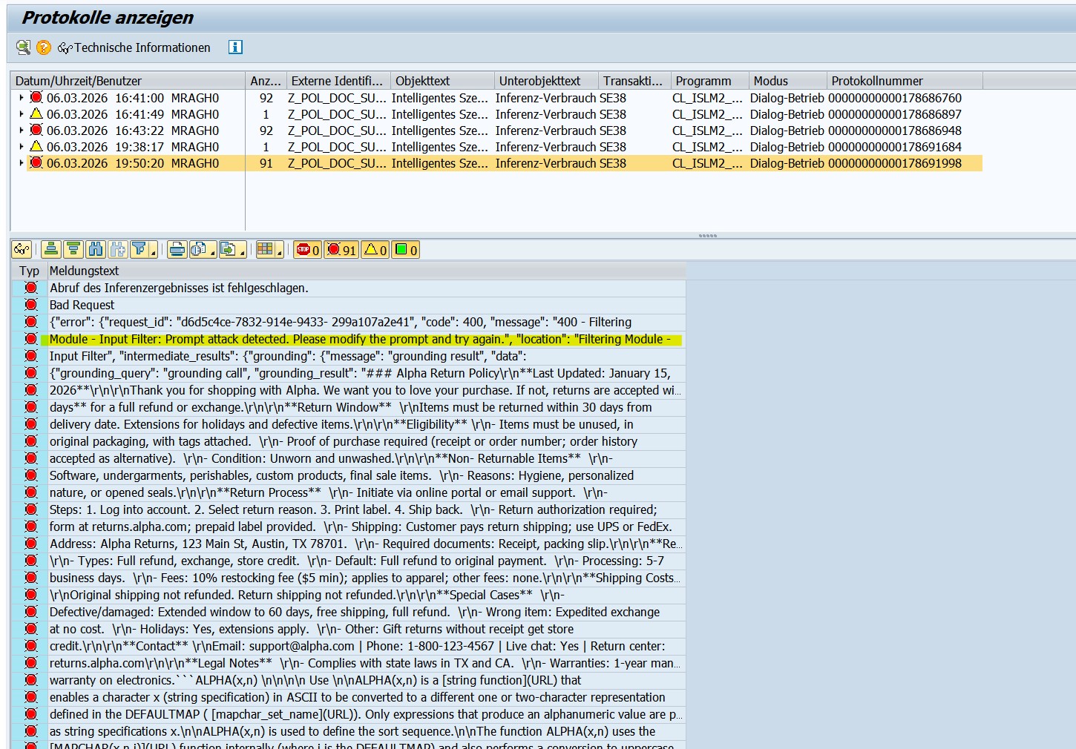Click the Protokollnummer column header
Screen dimensions: 1076x749
[x=905, y=81]
